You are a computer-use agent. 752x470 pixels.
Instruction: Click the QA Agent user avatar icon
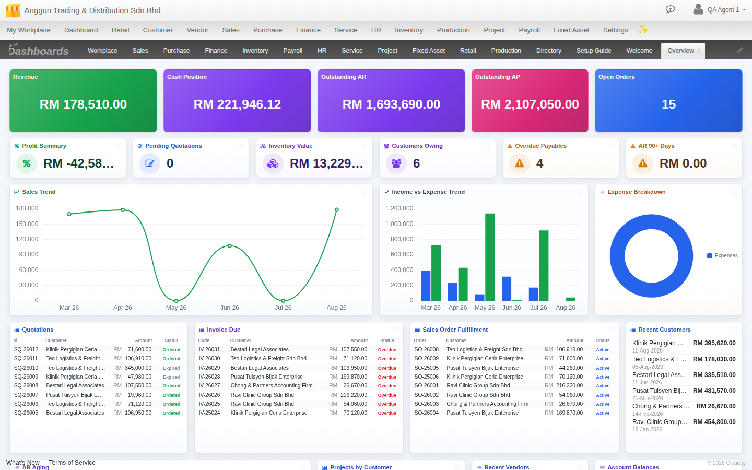(x=698, y=9)
